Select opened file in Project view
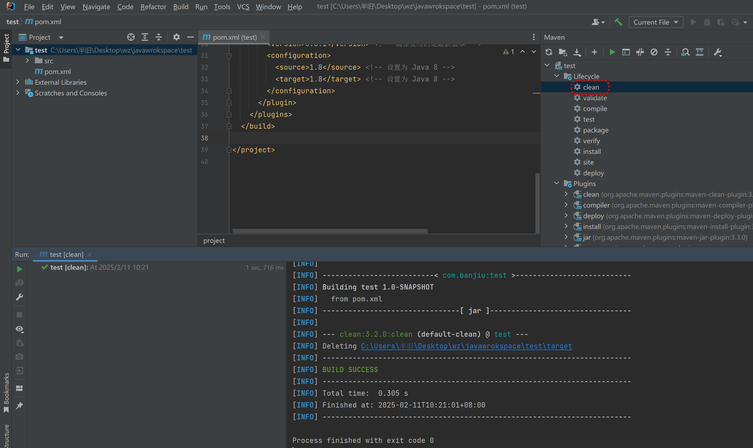The image size is (753, 448). click(131, 37)
